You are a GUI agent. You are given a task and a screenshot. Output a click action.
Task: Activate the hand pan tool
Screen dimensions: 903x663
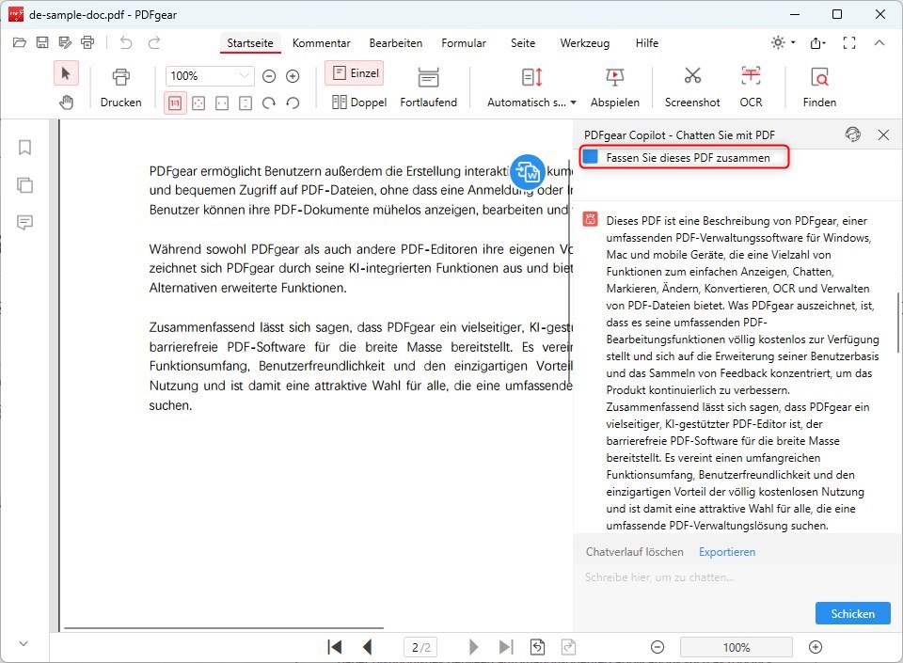pos(66,103)
